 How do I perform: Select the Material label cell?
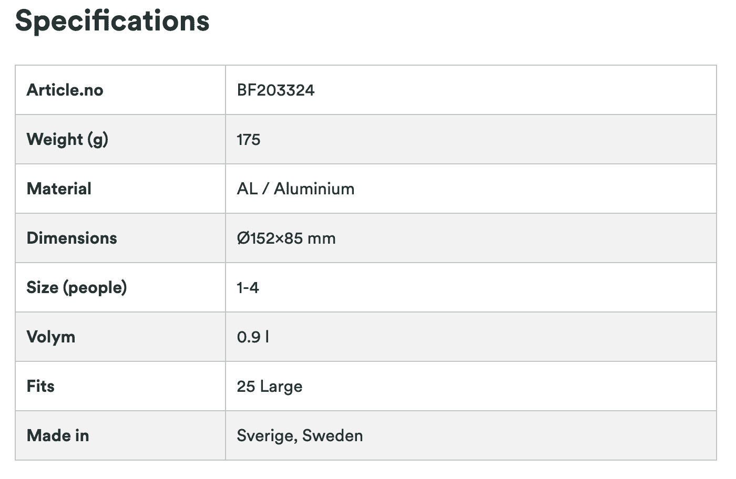pyautogui.click(x=120, y=189)
